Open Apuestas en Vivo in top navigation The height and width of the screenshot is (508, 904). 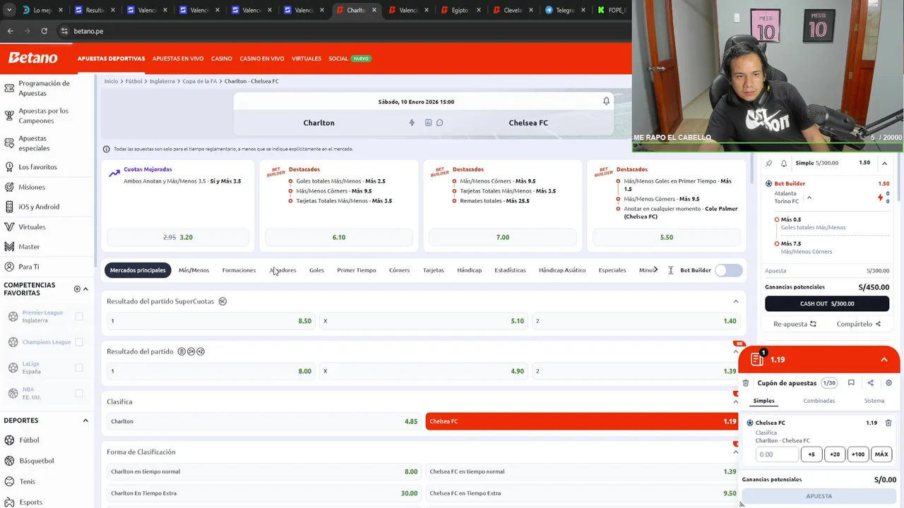coord(178,59)
